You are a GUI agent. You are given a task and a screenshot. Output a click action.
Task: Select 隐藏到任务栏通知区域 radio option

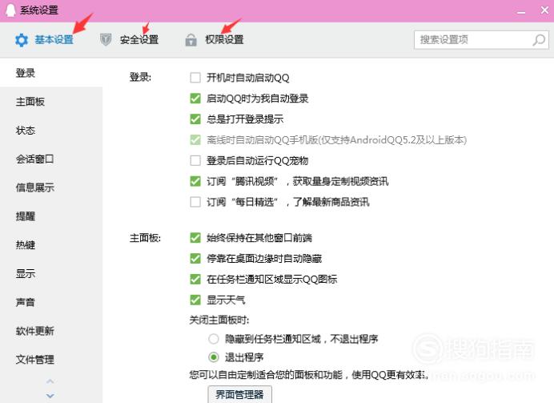click(214, 339)
